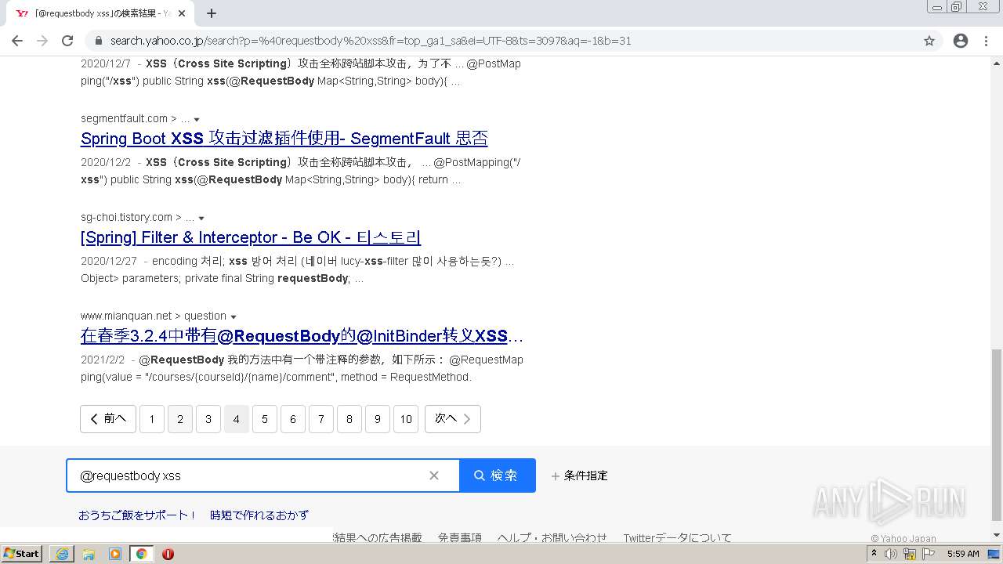Bookmark this page with star icon
Viewport: 1003px width, 564px height.
[x=929, y=41]
